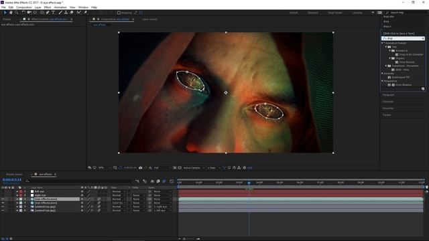
Task: Select the Hand tool
Action: pos(11,13)
